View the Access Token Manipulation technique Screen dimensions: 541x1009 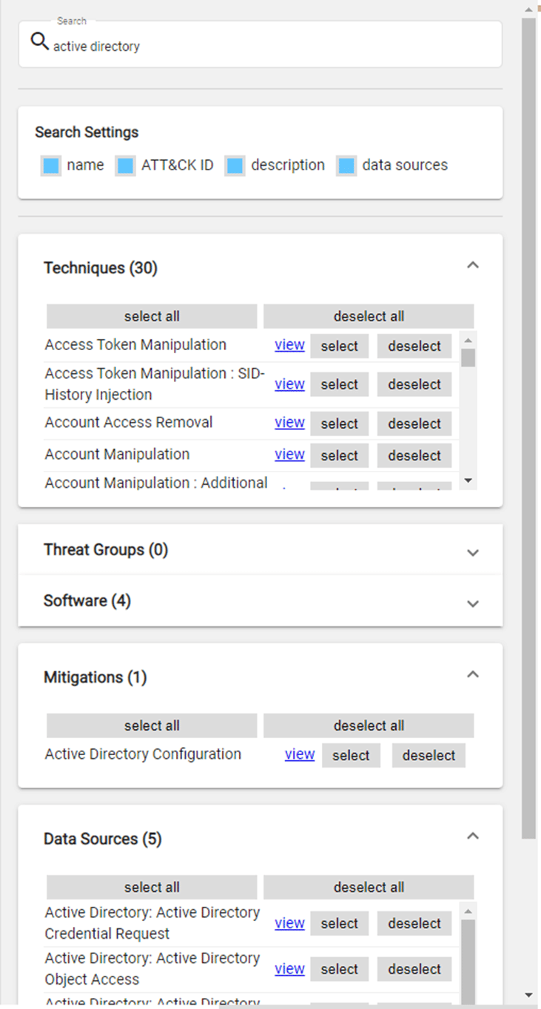pyautogui.click(x=289, y=345)
